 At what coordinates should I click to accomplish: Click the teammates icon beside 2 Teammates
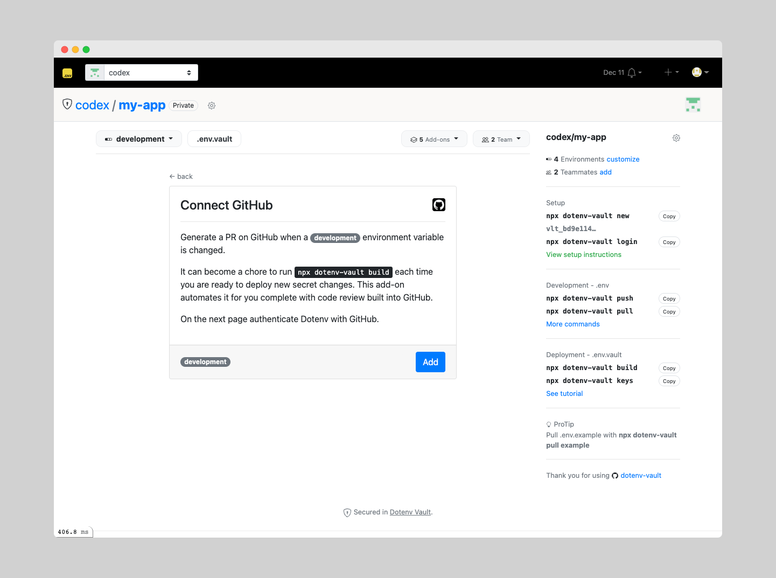tap(549, 172)
